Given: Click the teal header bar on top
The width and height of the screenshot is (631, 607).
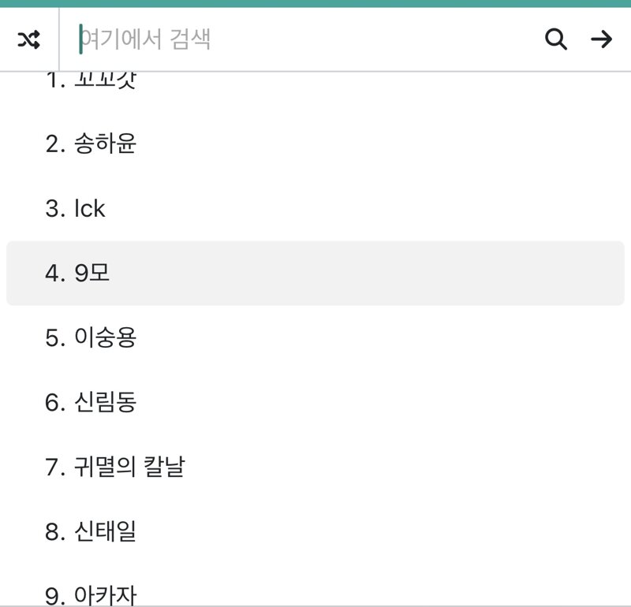Looking at the screenshot, I should (315, 4).
